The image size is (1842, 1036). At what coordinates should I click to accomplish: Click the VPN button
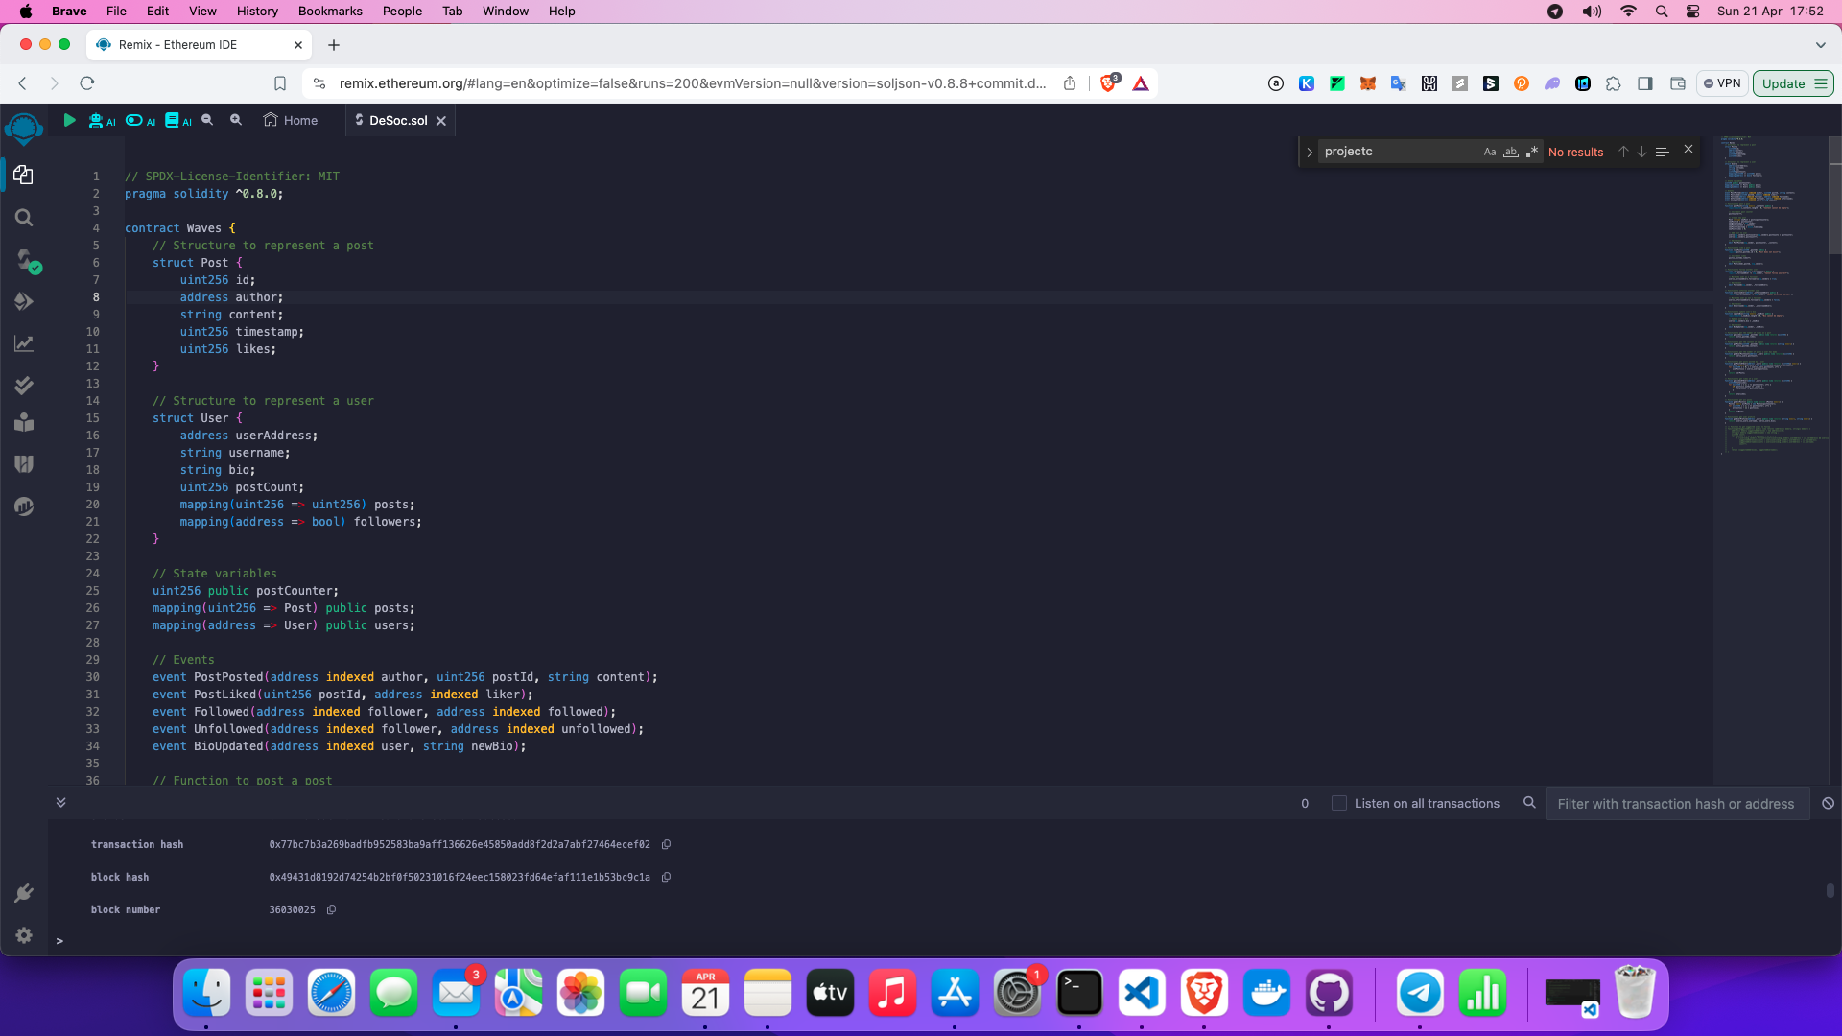tap(1722, 83)
